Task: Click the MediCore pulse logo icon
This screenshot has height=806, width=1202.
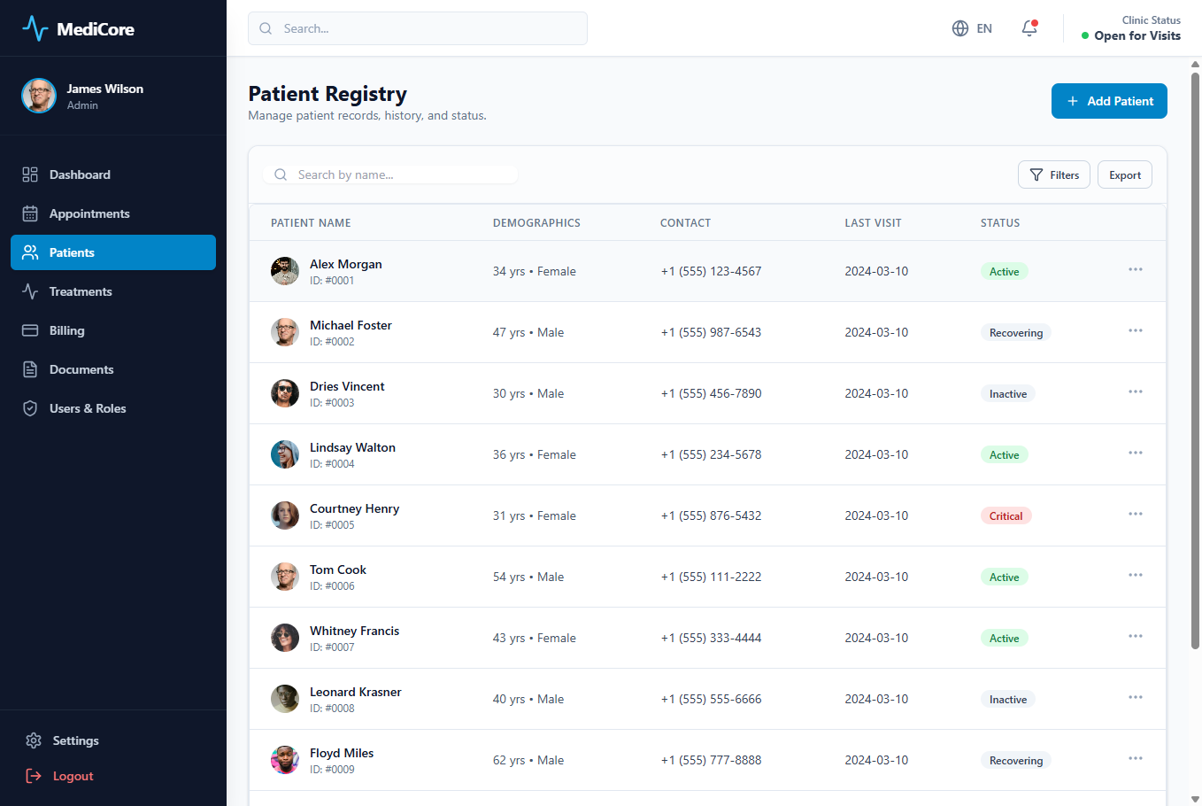Action: click(x=35, y=28)
